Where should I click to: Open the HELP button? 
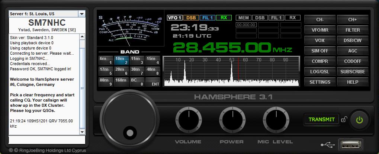tap(353, 82)
